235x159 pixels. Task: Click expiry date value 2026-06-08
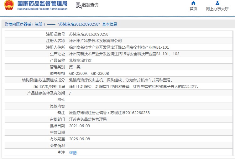click(x=79, y=139)
